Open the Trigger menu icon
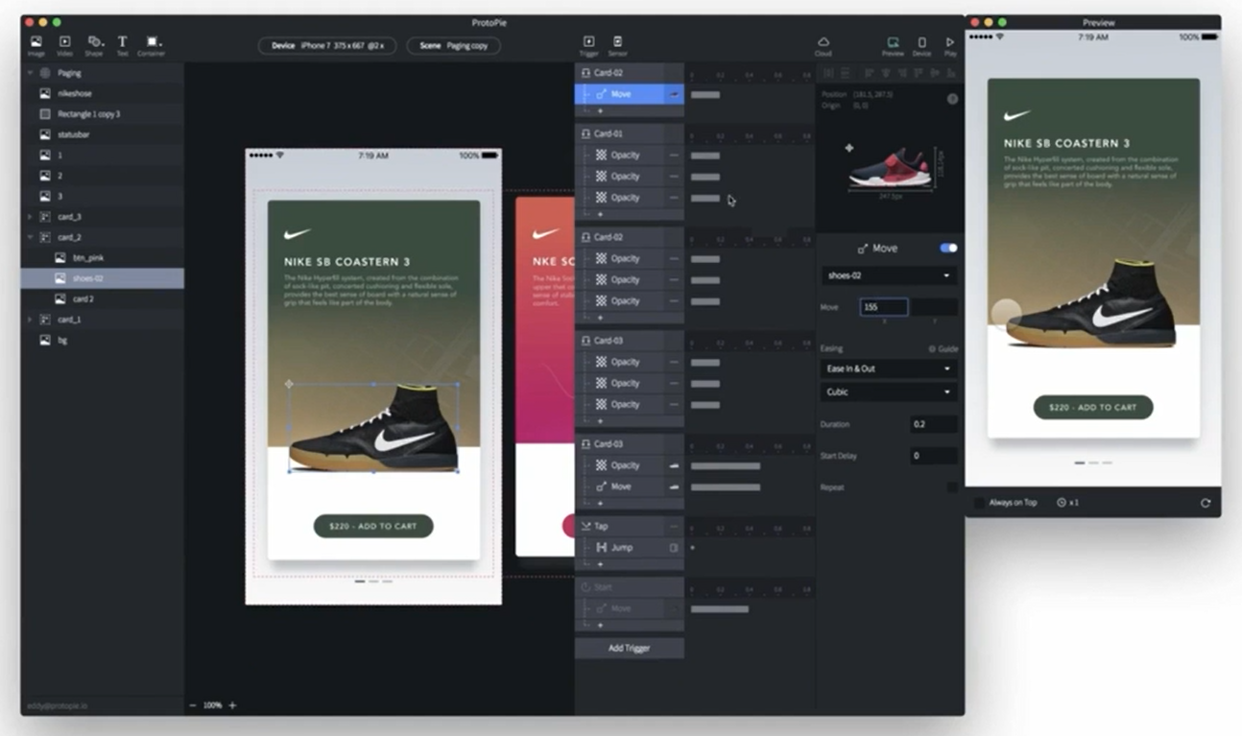This screenshot has height=736, width=1242. point(588,44)
